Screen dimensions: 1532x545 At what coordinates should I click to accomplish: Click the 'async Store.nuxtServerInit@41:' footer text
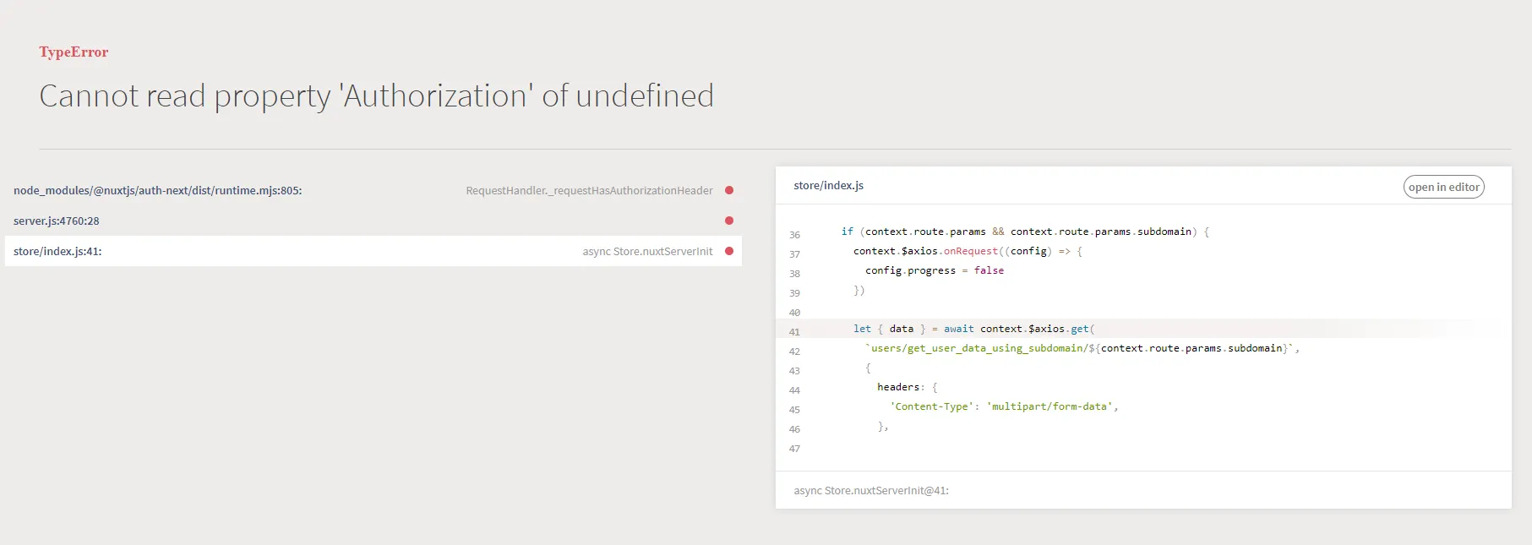pos(870,491)
